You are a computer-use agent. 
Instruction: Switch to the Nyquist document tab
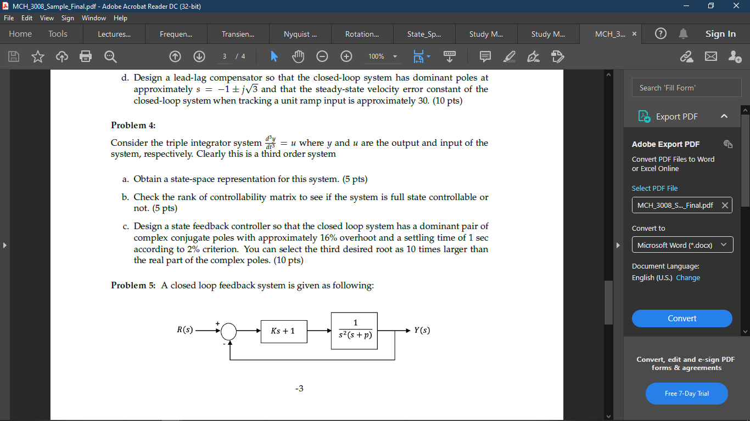299,33
